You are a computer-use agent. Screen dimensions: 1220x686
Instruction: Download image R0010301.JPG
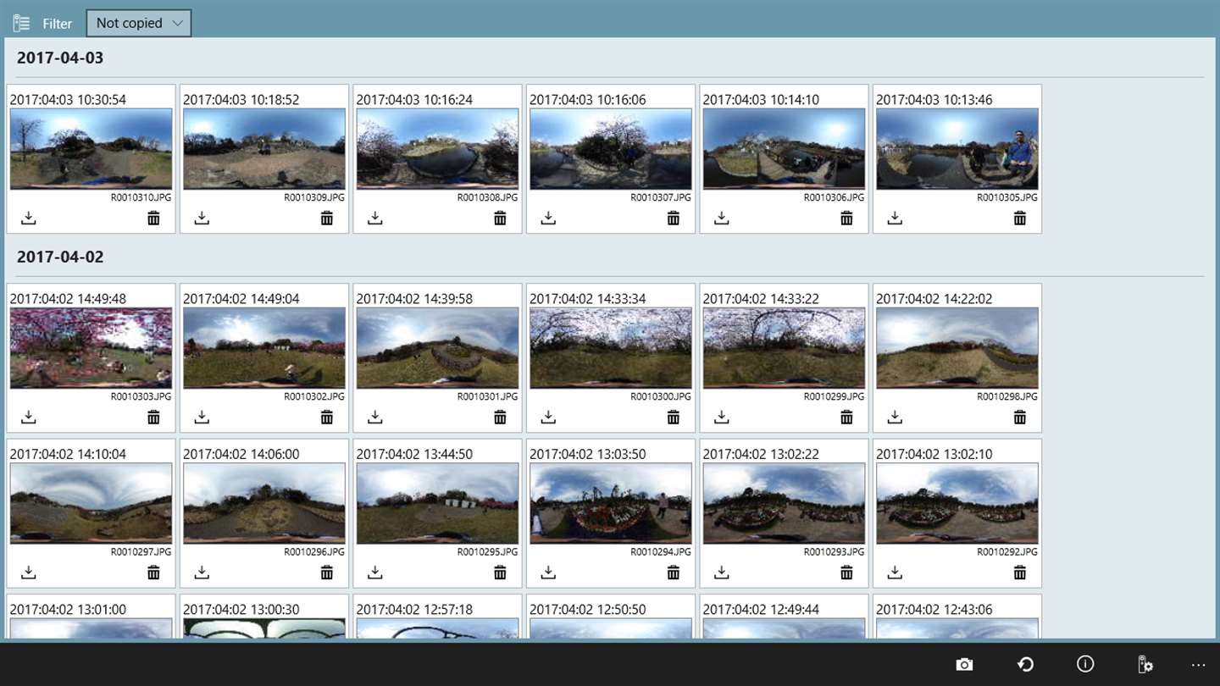(375, 418)
